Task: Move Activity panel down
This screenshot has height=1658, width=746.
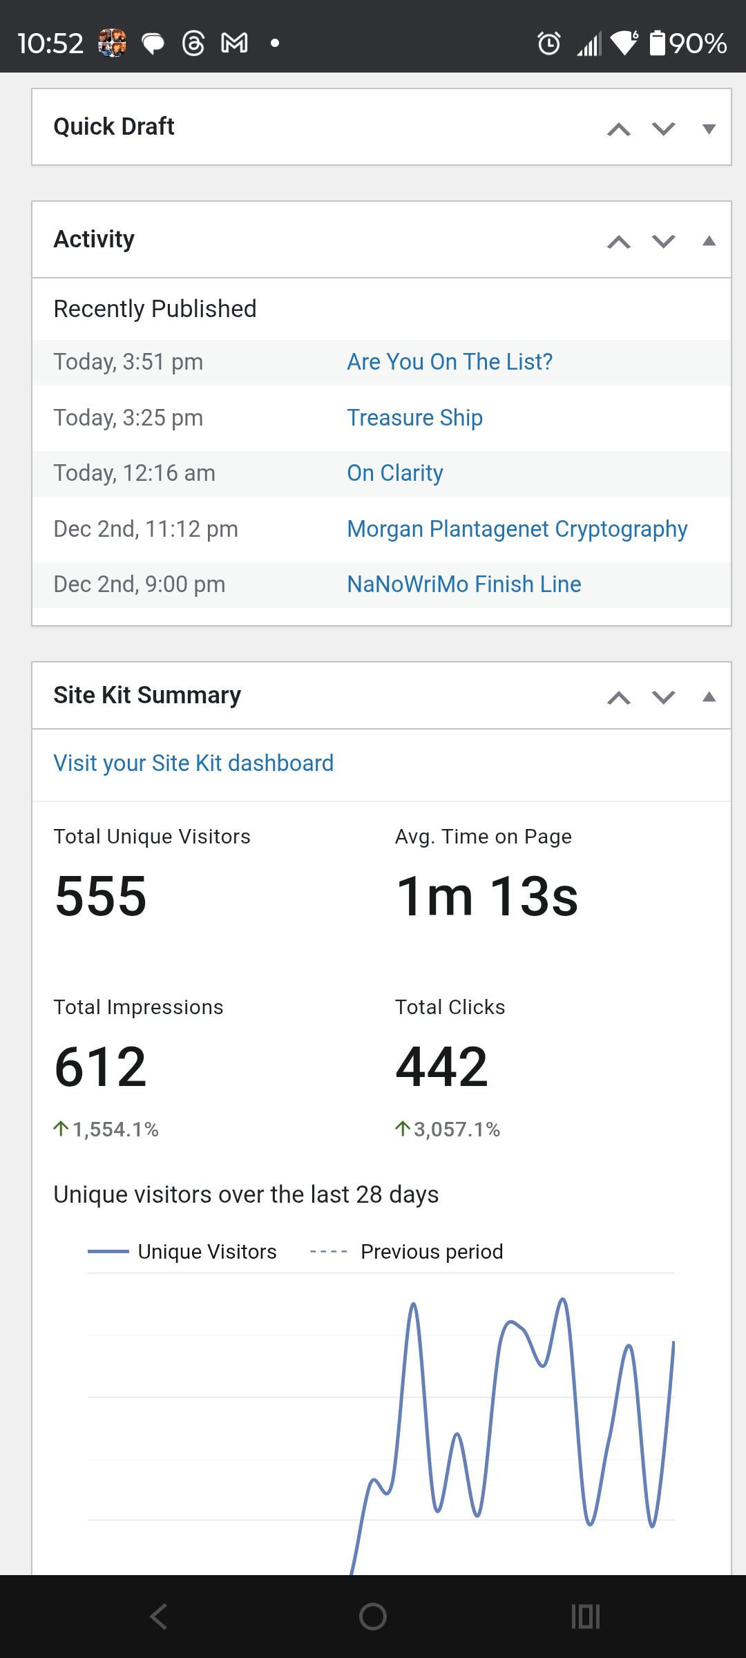Action: (664, 242)
